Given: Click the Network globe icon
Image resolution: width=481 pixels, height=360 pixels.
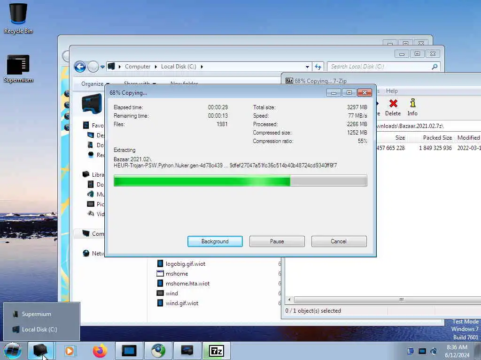Looking at the screenshot, I should tap(86, 253).
